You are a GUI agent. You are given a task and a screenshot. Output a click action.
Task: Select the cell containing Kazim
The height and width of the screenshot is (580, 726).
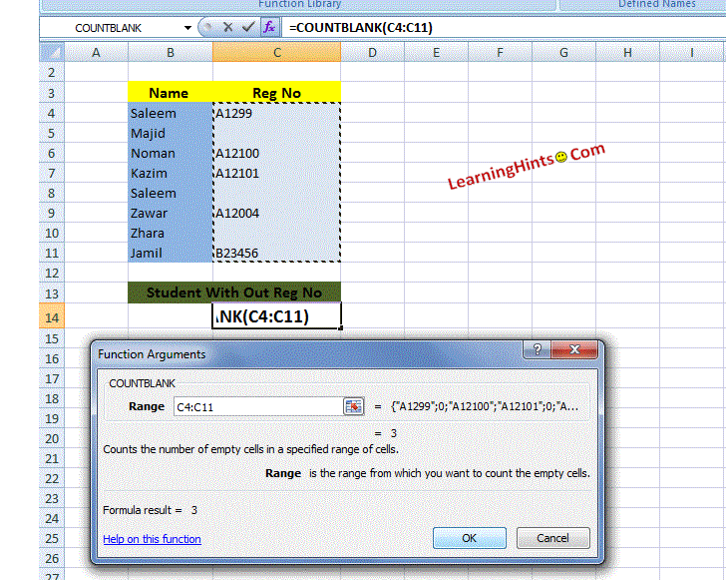pos(171,173)
